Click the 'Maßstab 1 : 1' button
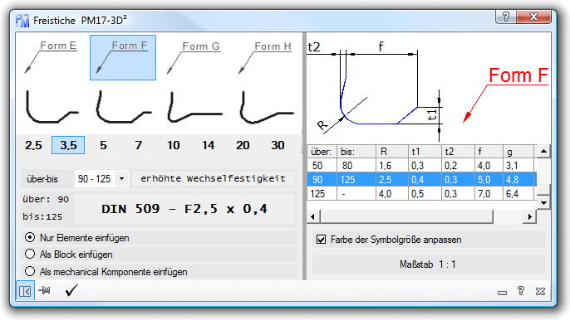This screenshot has width=570, height=320. (428, 264)
